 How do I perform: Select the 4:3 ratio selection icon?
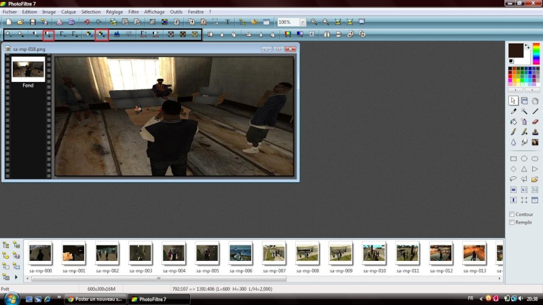point(524,190)
